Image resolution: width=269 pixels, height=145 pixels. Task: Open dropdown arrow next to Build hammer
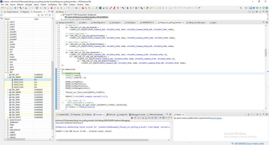click(x=23, y=8)
